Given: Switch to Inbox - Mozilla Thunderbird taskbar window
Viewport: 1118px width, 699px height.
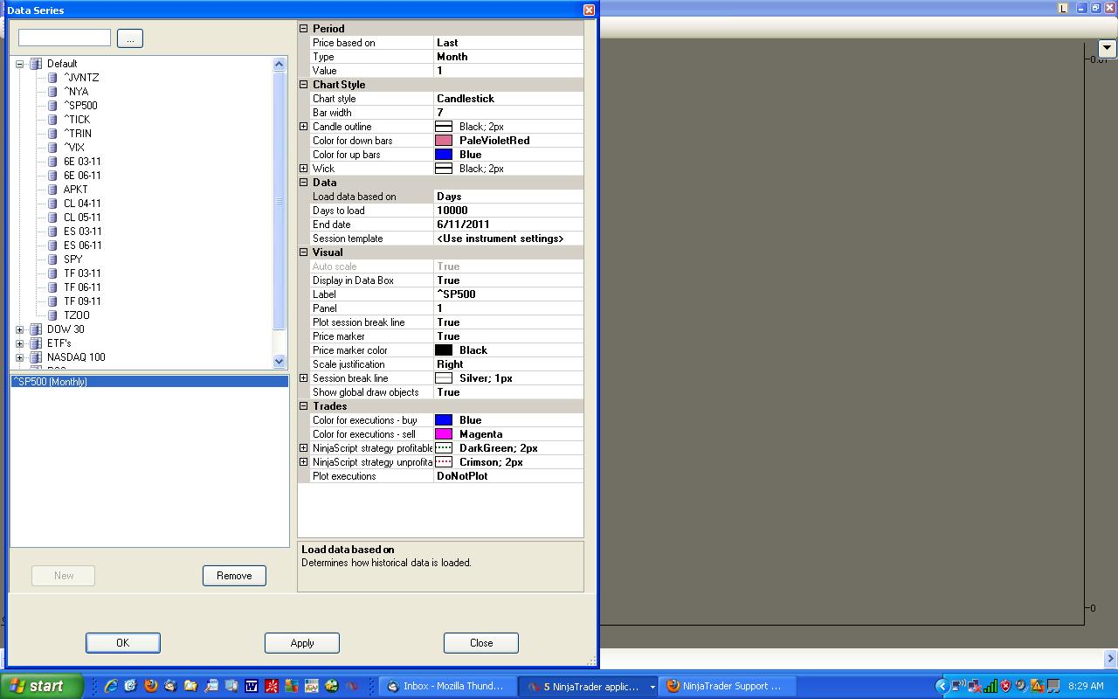Looking at the screenshot, I should click(447, 686).
